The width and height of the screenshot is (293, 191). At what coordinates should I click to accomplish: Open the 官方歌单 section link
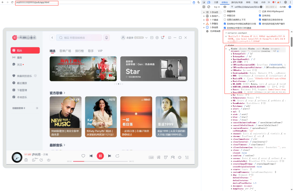[x=57, y=93]
